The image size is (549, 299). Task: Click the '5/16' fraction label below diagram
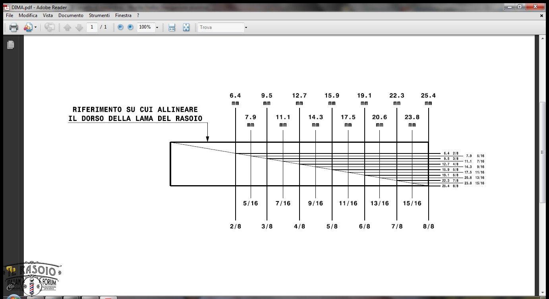pos(250,203)
